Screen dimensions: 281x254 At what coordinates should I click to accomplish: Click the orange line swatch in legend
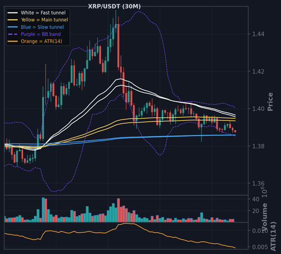(12, 41)
